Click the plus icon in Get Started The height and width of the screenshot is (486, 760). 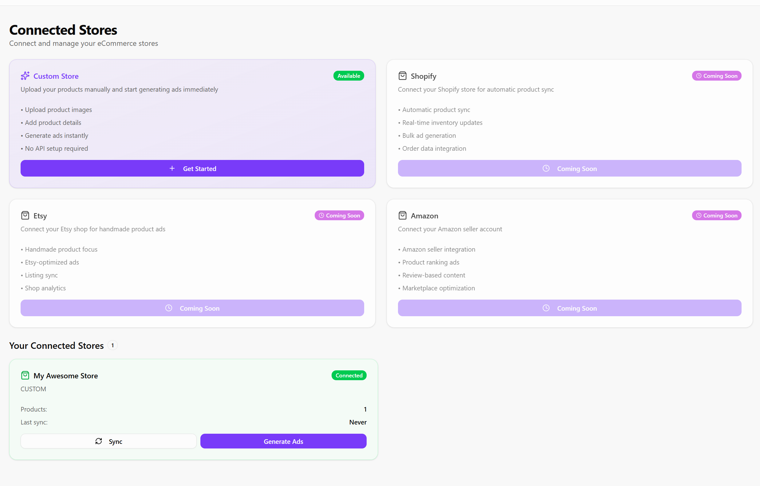tap(172, 169)
